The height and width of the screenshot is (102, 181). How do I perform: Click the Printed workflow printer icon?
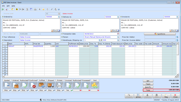click(x=59, y=86)
